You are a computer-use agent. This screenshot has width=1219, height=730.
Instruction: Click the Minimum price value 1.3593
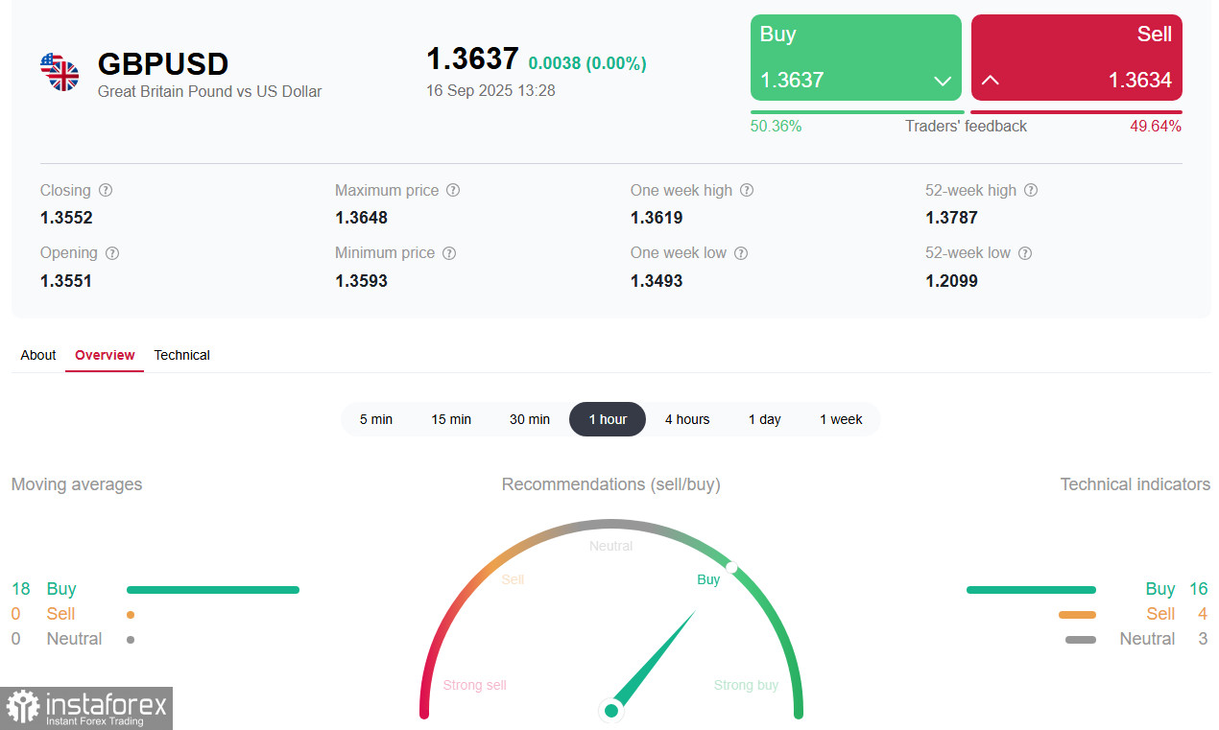click(x=361, y=281)
